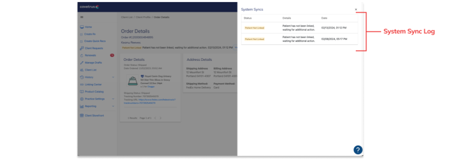Click the Practice Settings gear icon
This screenshot has width=450, height=159.
82,99
